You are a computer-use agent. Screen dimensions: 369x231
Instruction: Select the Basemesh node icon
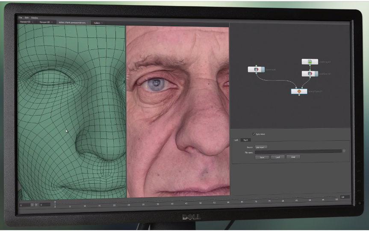pyautogui.click(x=256, y=69)
